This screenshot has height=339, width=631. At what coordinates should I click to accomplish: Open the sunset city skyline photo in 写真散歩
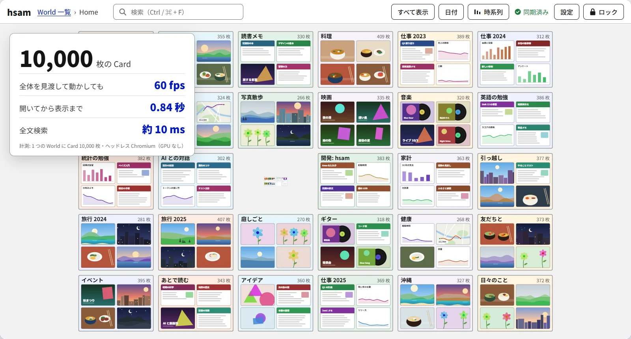293,112
